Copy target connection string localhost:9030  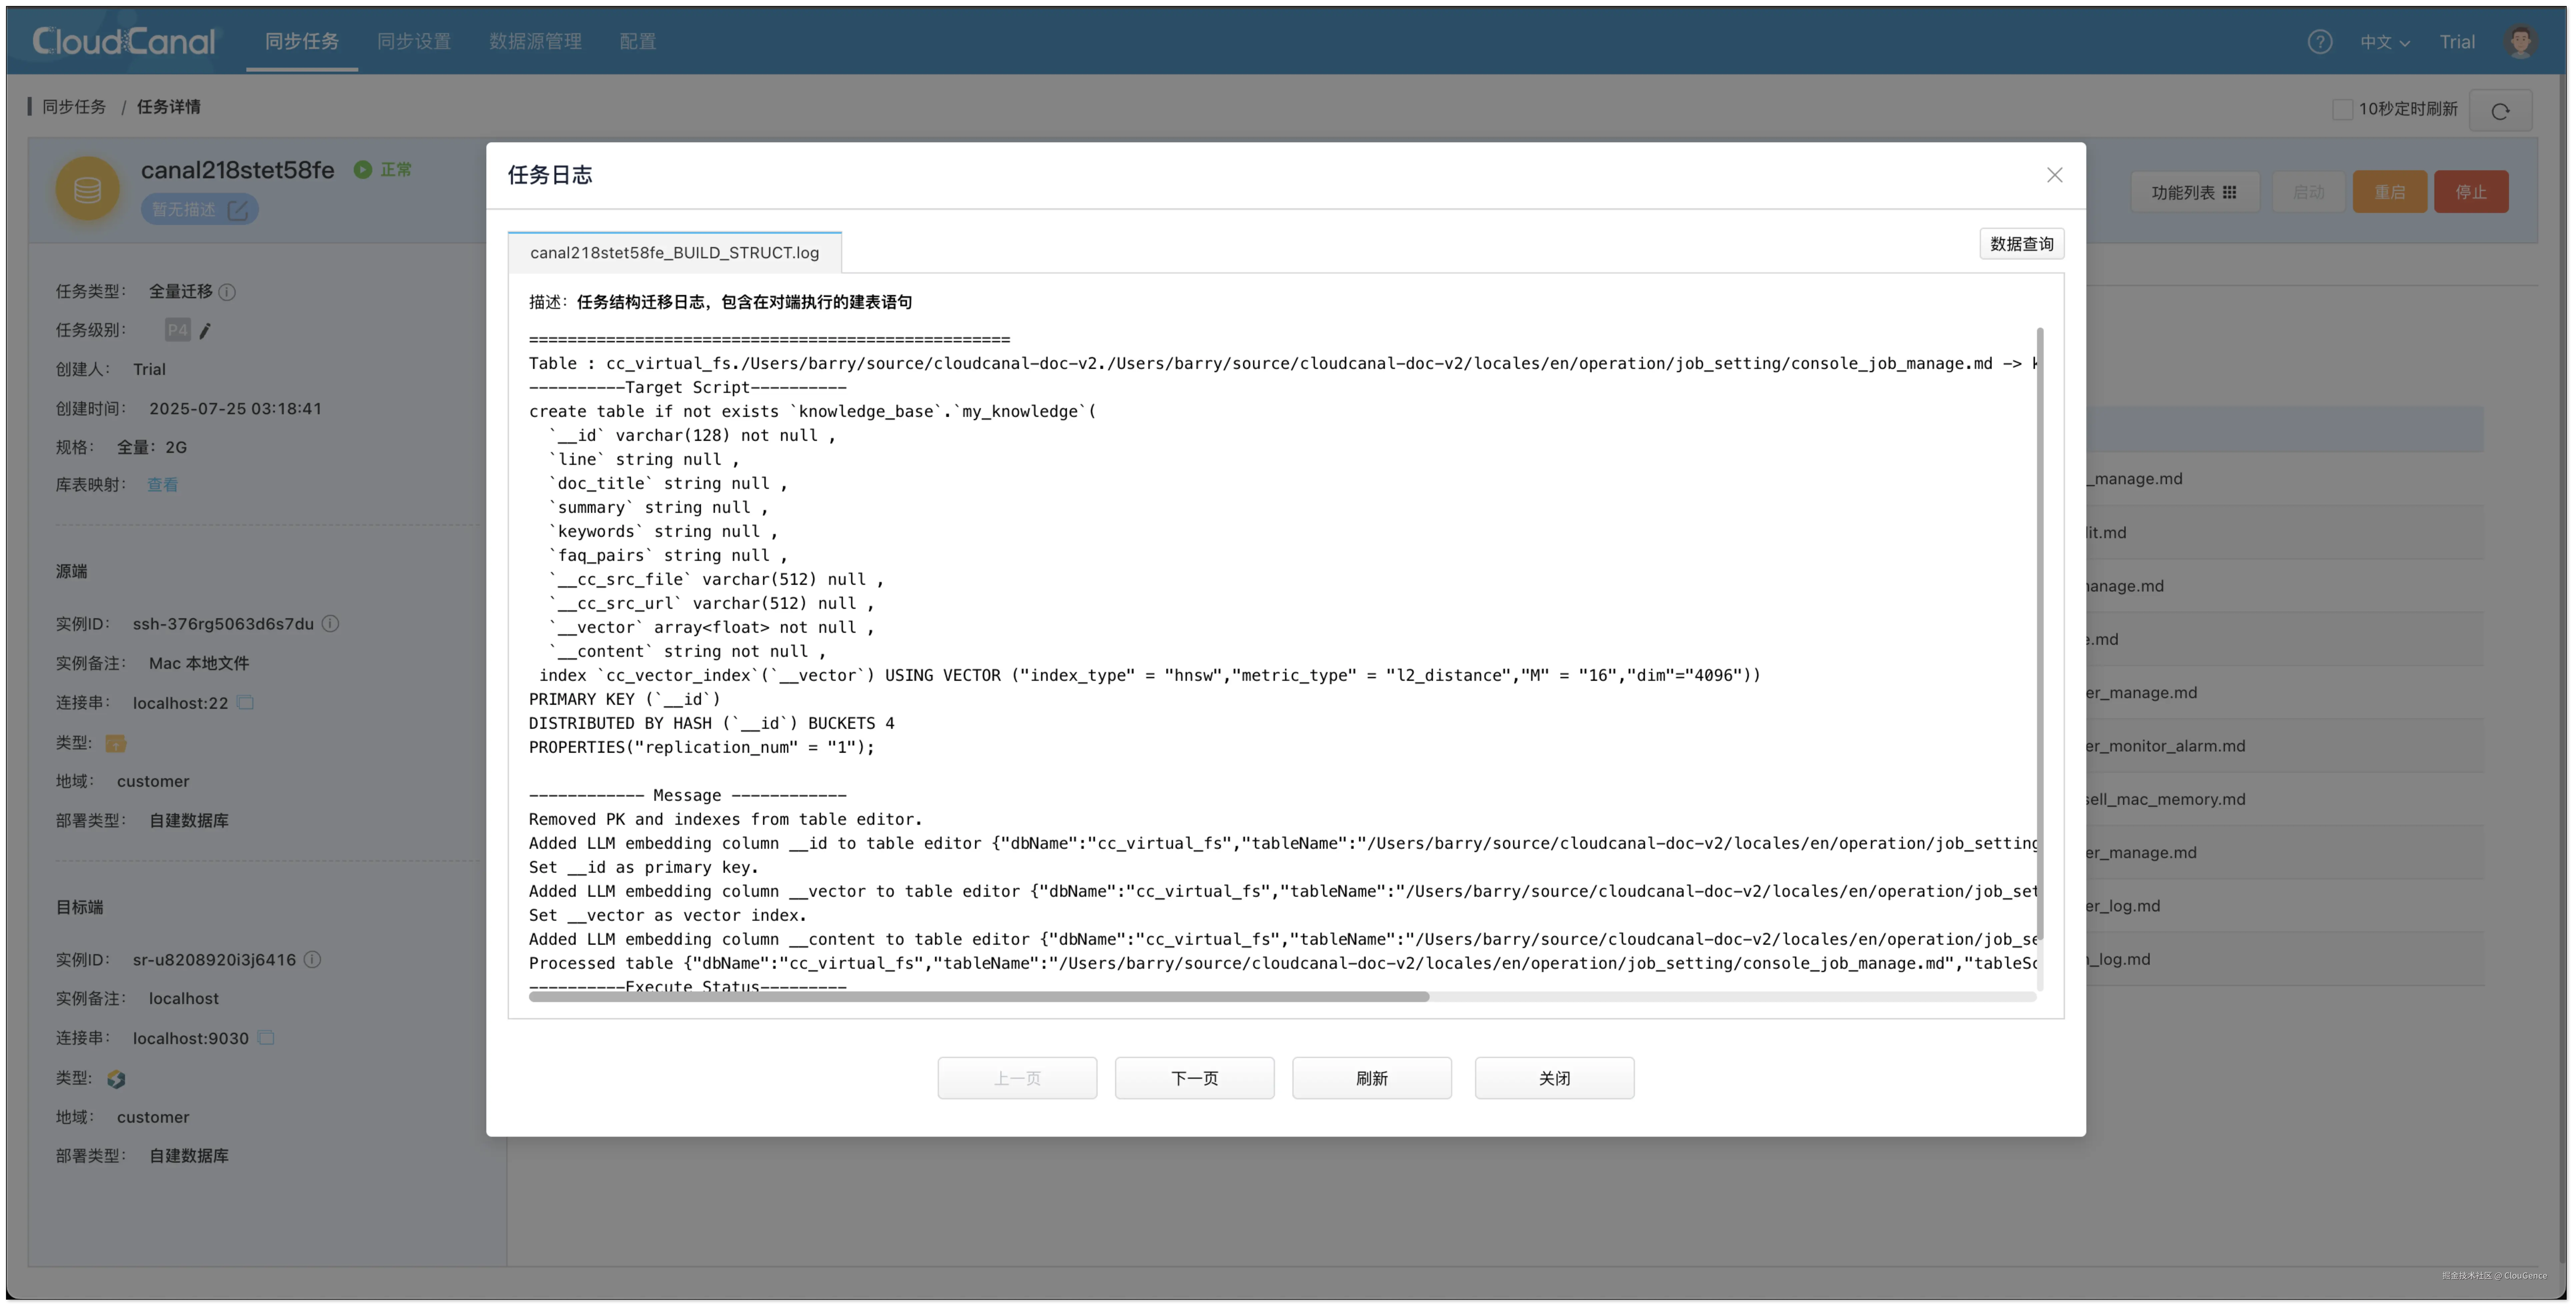(x=266, y=1038)
